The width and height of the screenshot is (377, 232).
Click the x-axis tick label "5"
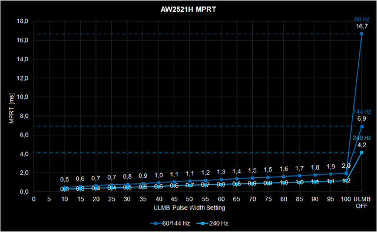tap(49, 199)
